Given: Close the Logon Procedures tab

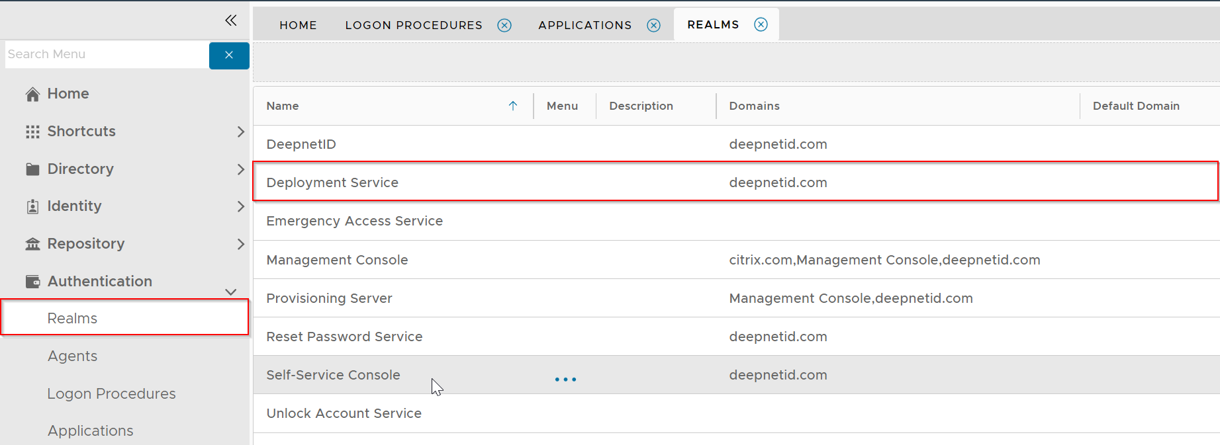Looking at the screenshot, I should pos(504,25).
